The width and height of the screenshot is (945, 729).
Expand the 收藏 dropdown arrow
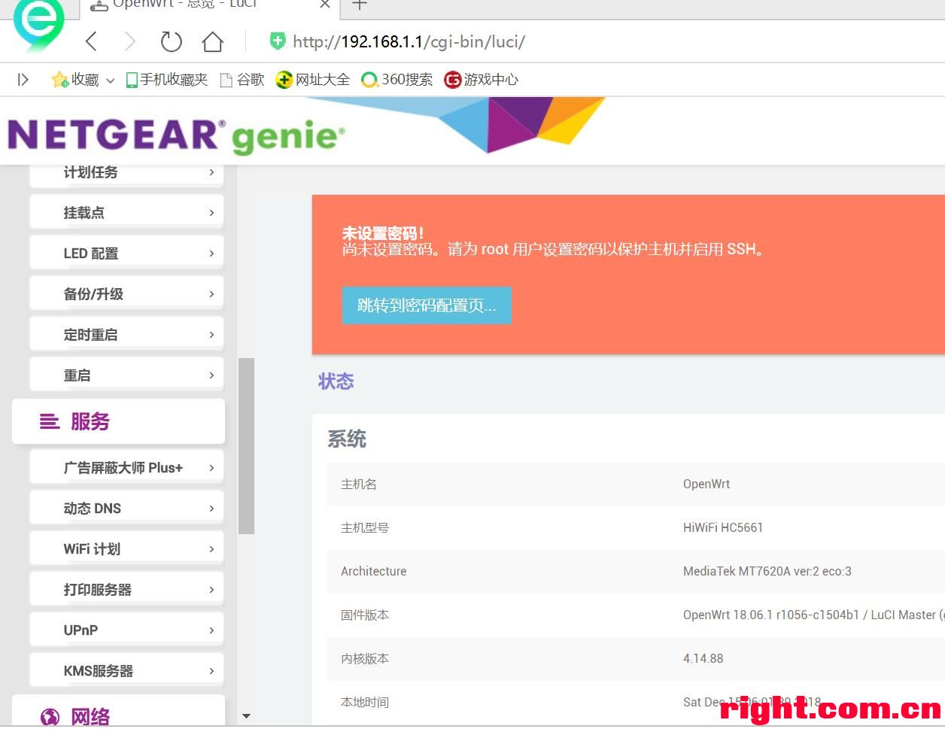(x=111, y=80)
